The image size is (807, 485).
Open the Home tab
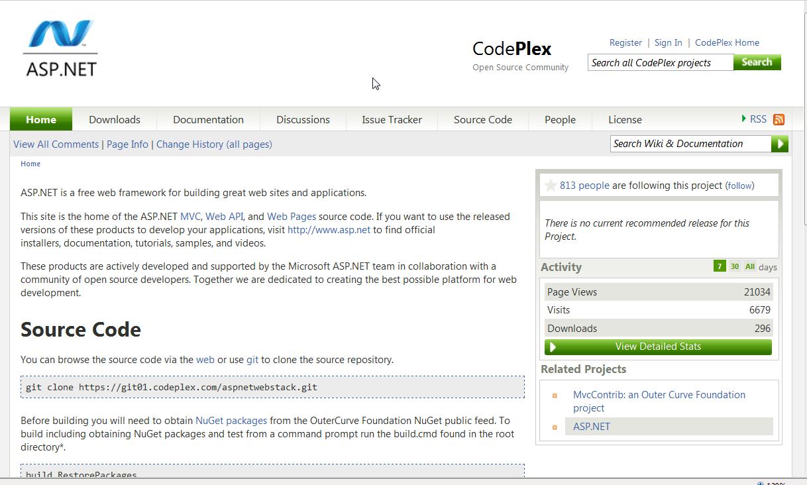coord(41,119)
